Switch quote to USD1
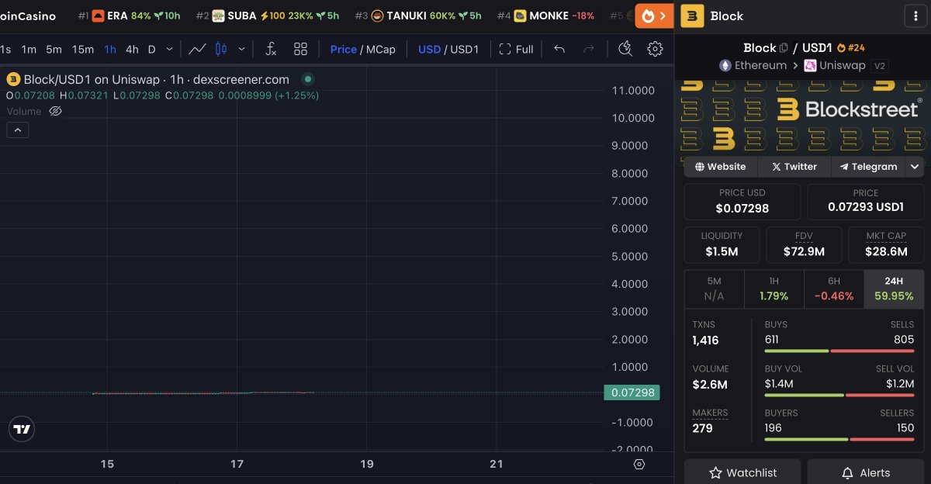 click(x=465, y=49)
